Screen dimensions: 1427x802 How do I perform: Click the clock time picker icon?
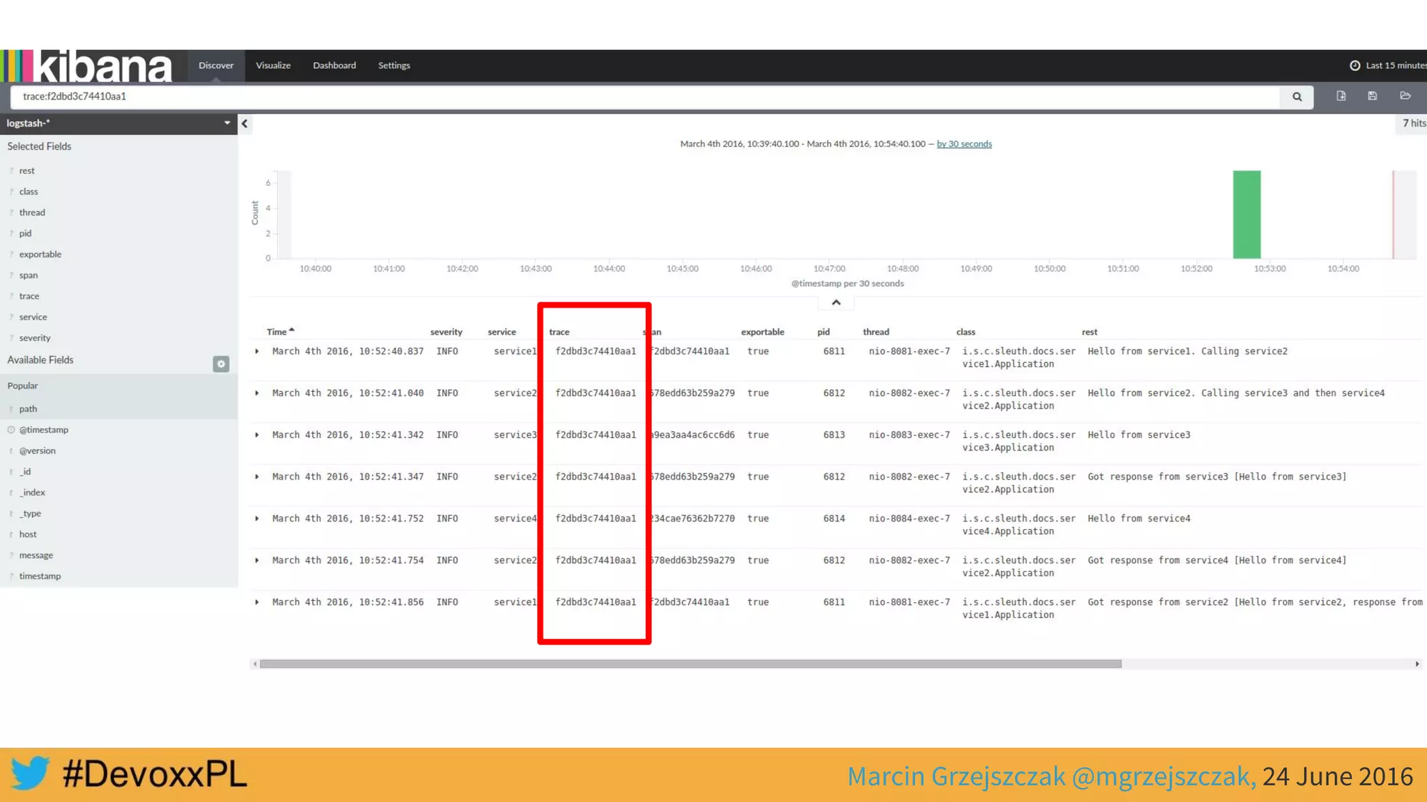[x=1355, y=65]
